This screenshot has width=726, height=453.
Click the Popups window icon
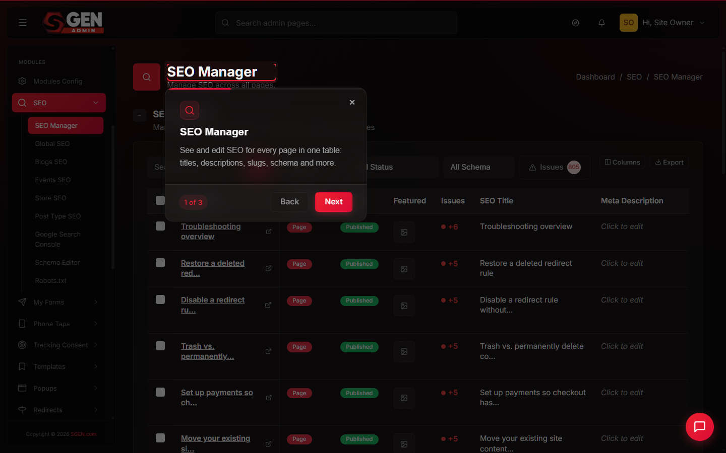click(x=22, y=388)
